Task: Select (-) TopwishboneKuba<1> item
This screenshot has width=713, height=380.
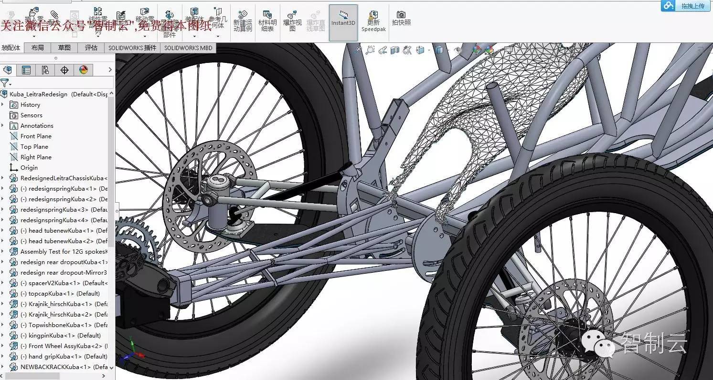Action: tap(64, 325)
